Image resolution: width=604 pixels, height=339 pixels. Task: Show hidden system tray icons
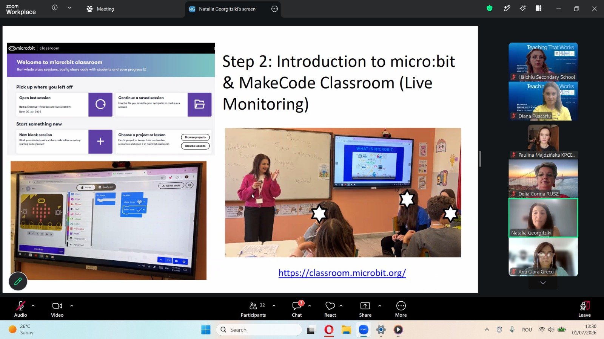pos(487,330)
